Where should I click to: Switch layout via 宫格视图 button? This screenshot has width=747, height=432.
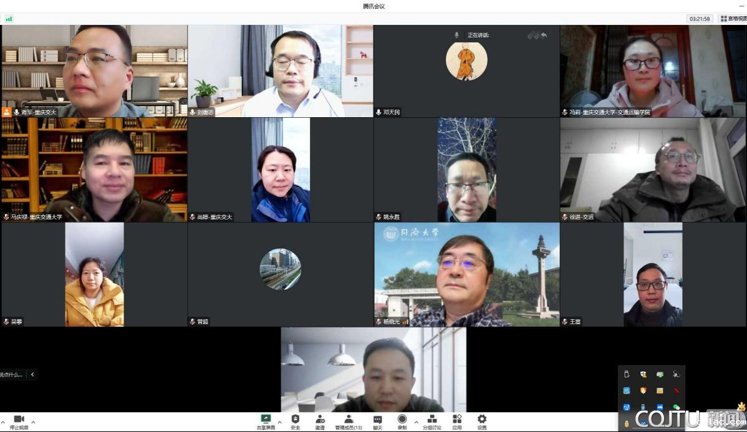click(x=733, y=19)
